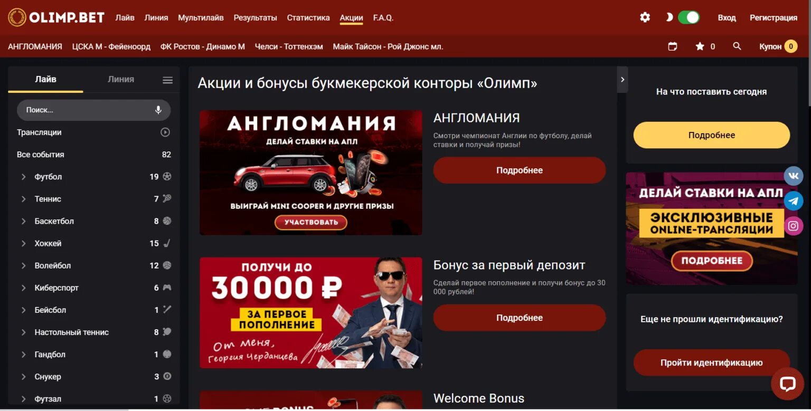The width and height of the screenshot is (811, 411).
Task: Expand the Футбол sport category
Action: [24, 177]
